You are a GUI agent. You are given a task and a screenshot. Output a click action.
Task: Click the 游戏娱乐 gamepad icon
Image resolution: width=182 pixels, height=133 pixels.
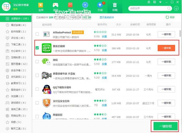[8, 103]
